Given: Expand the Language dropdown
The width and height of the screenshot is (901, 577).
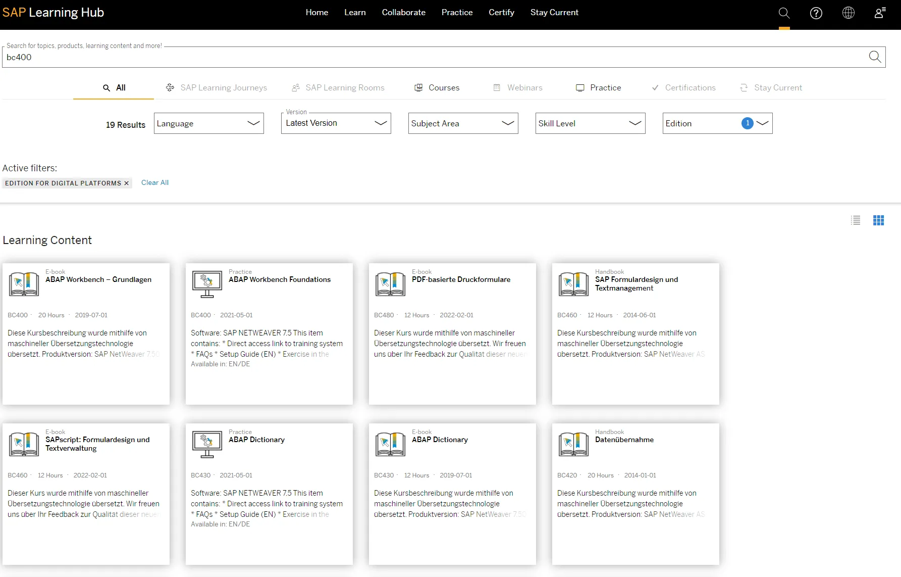Looking at the screenshot, I should point(208,123).
